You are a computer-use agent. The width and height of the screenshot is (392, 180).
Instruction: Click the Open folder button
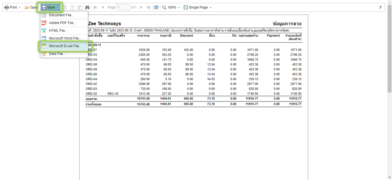pos(31,8)
